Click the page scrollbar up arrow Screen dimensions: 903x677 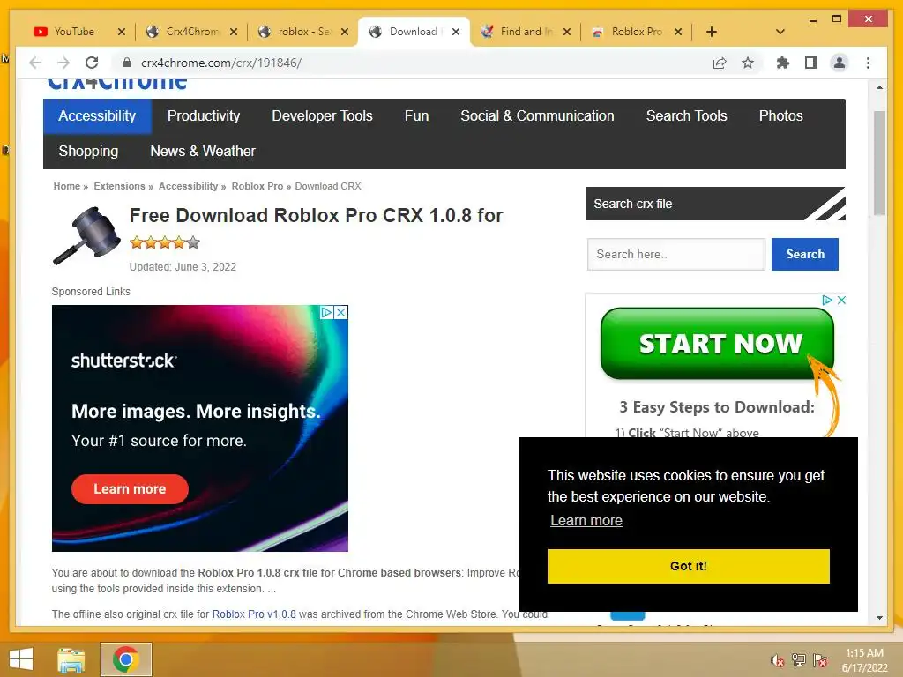pos(879,87)
